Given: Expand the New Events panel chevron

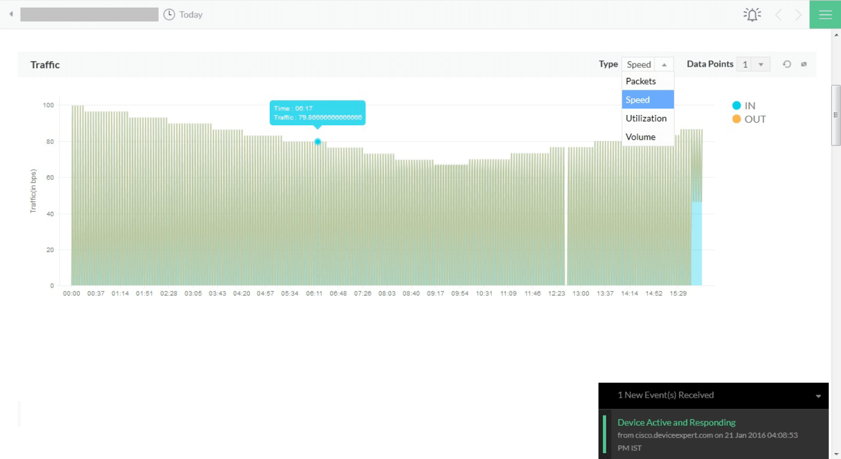Looking at the screenshot, I should (817, 395).
